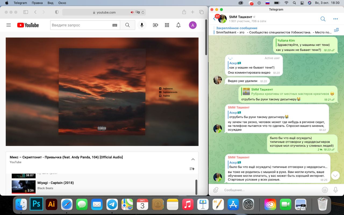Toggle Safari sidebar button

point(26,12)
